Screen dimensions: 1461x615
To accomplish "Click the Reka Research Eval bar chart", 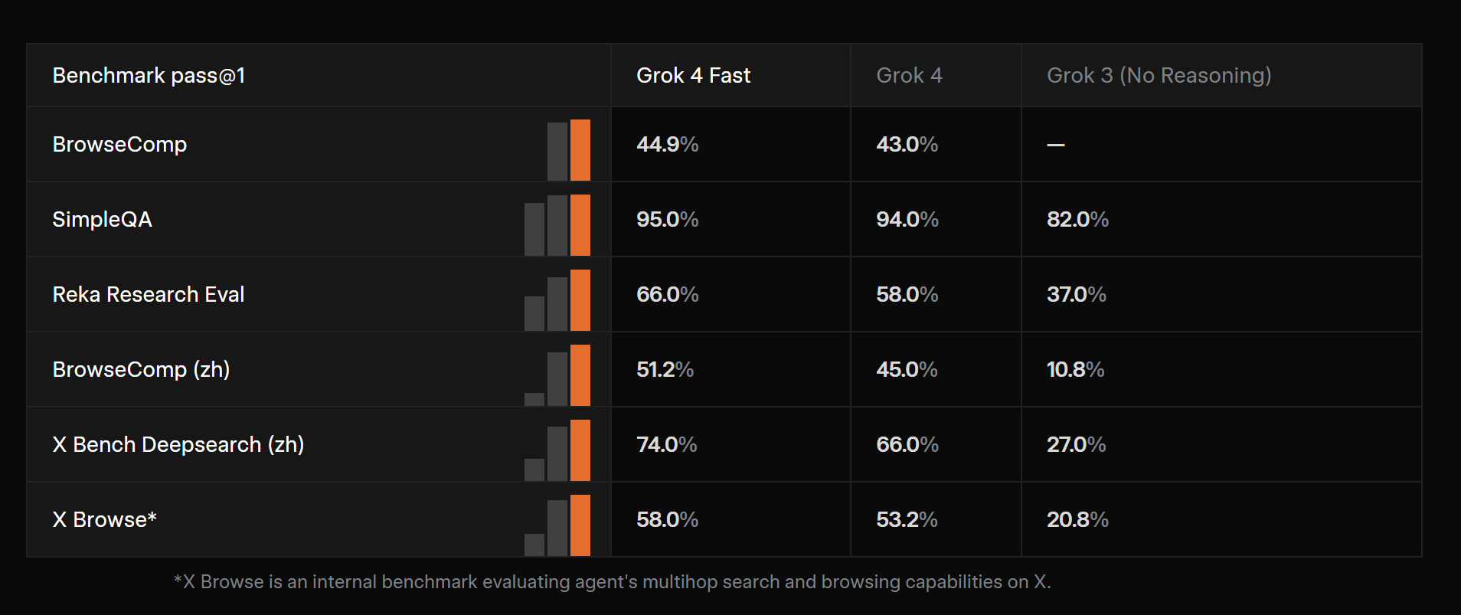I will (x=557, y=300).
